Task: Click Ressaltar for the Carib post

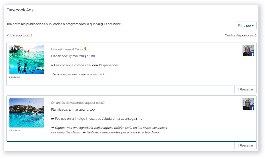Action: pos(245,89)
